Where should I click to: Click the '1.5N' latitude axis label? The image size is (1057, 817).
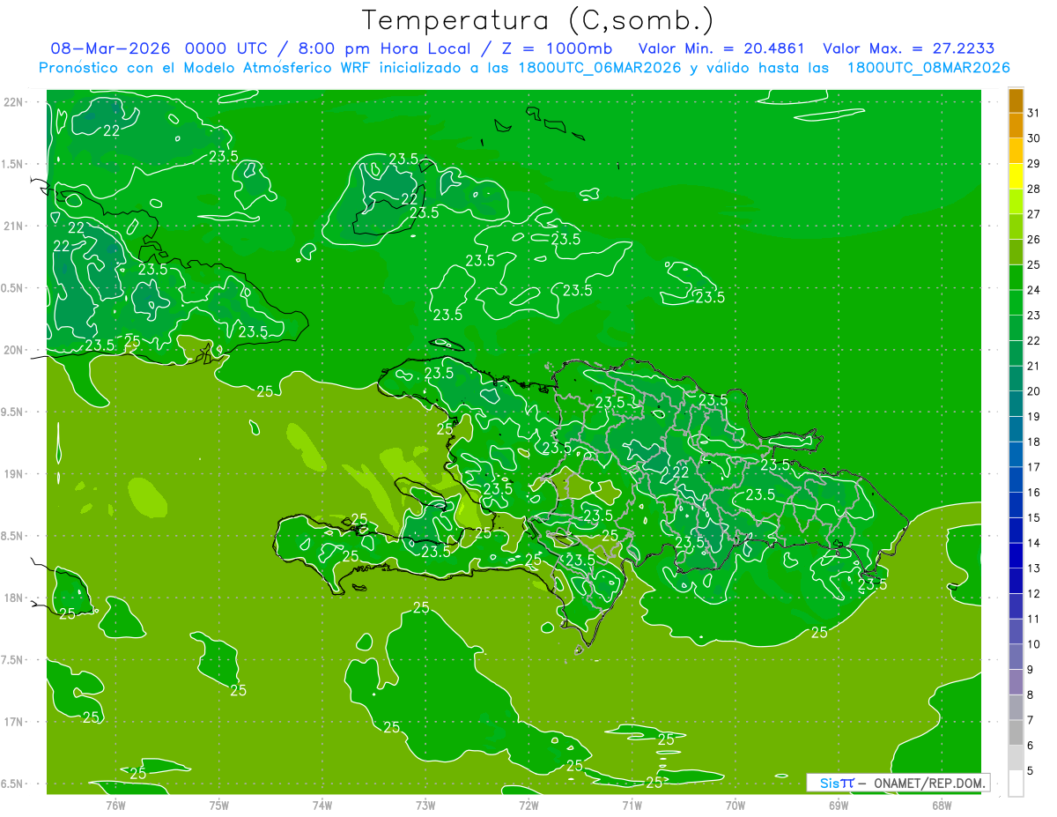click(x=12, y=164)
